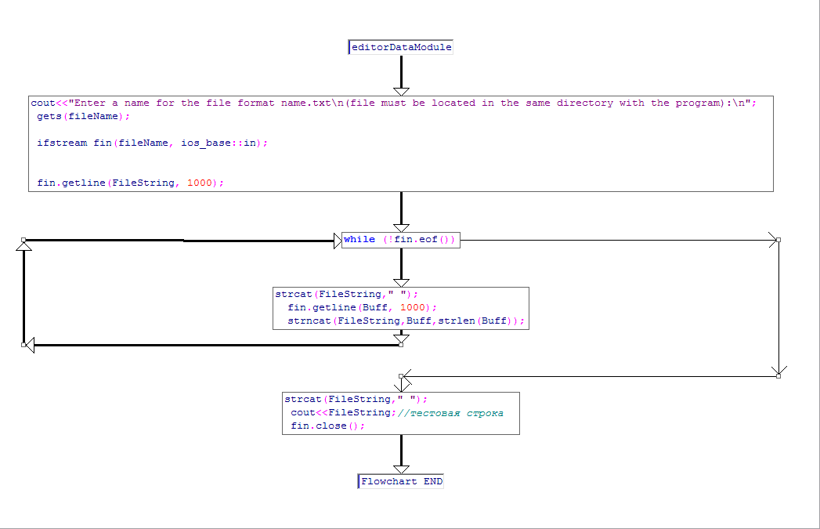Click the handle above the final strcat block

point(400,375)
